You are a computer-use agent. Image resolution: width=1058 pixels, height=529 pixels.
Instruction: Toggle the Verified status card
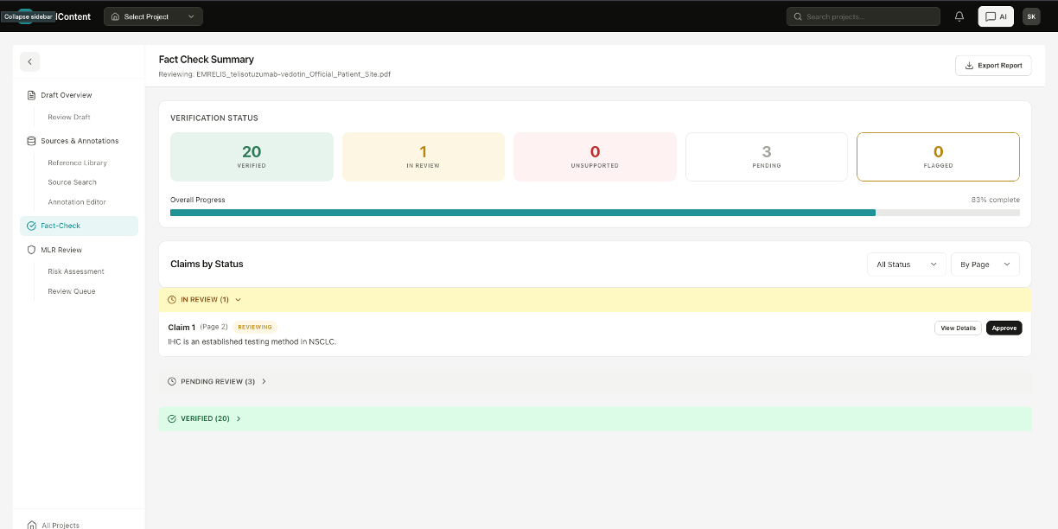(x=252, y=156)
